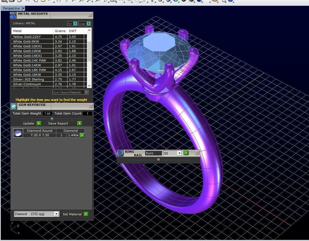The image size is (309, 241).
Task: Select the White Gold:18KW row
Action: click(x=49, y=74)
